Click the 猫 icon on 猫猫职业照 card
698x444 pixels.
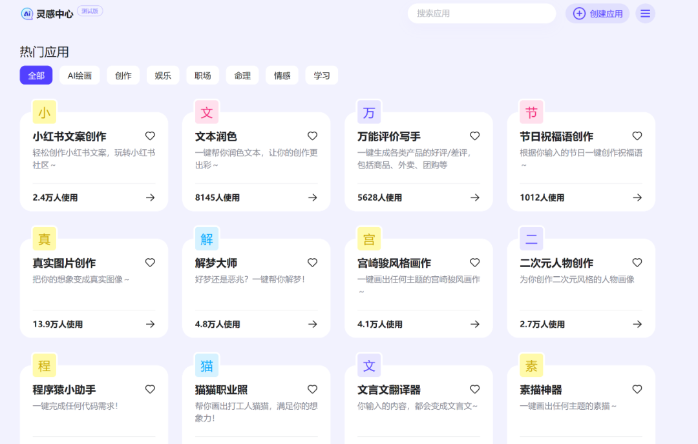pyautogui.click(x=206, y=365)
